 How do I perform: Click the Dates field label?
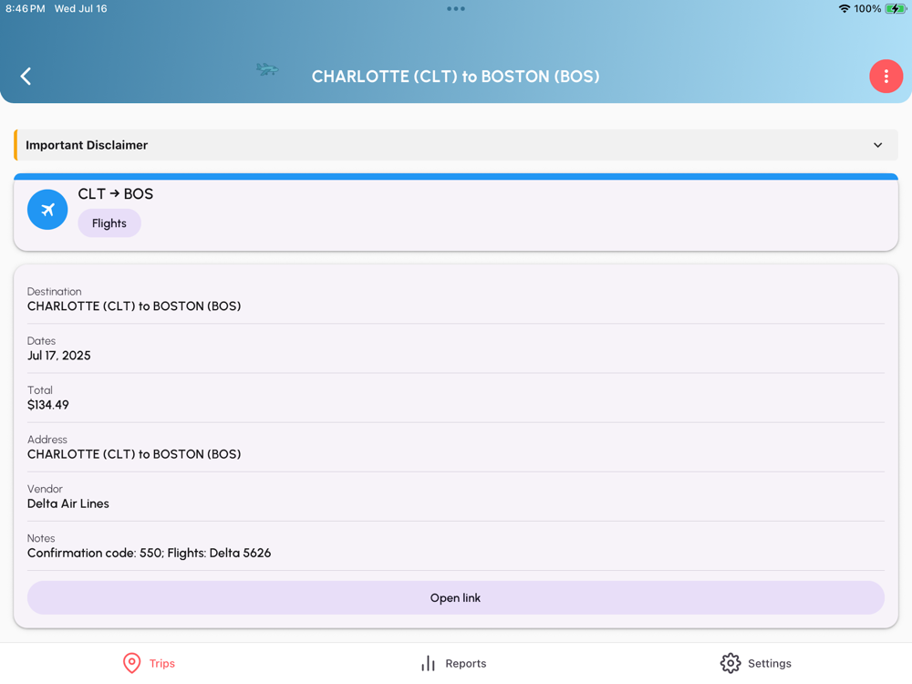pyautogui.click(x=41, y=341)
